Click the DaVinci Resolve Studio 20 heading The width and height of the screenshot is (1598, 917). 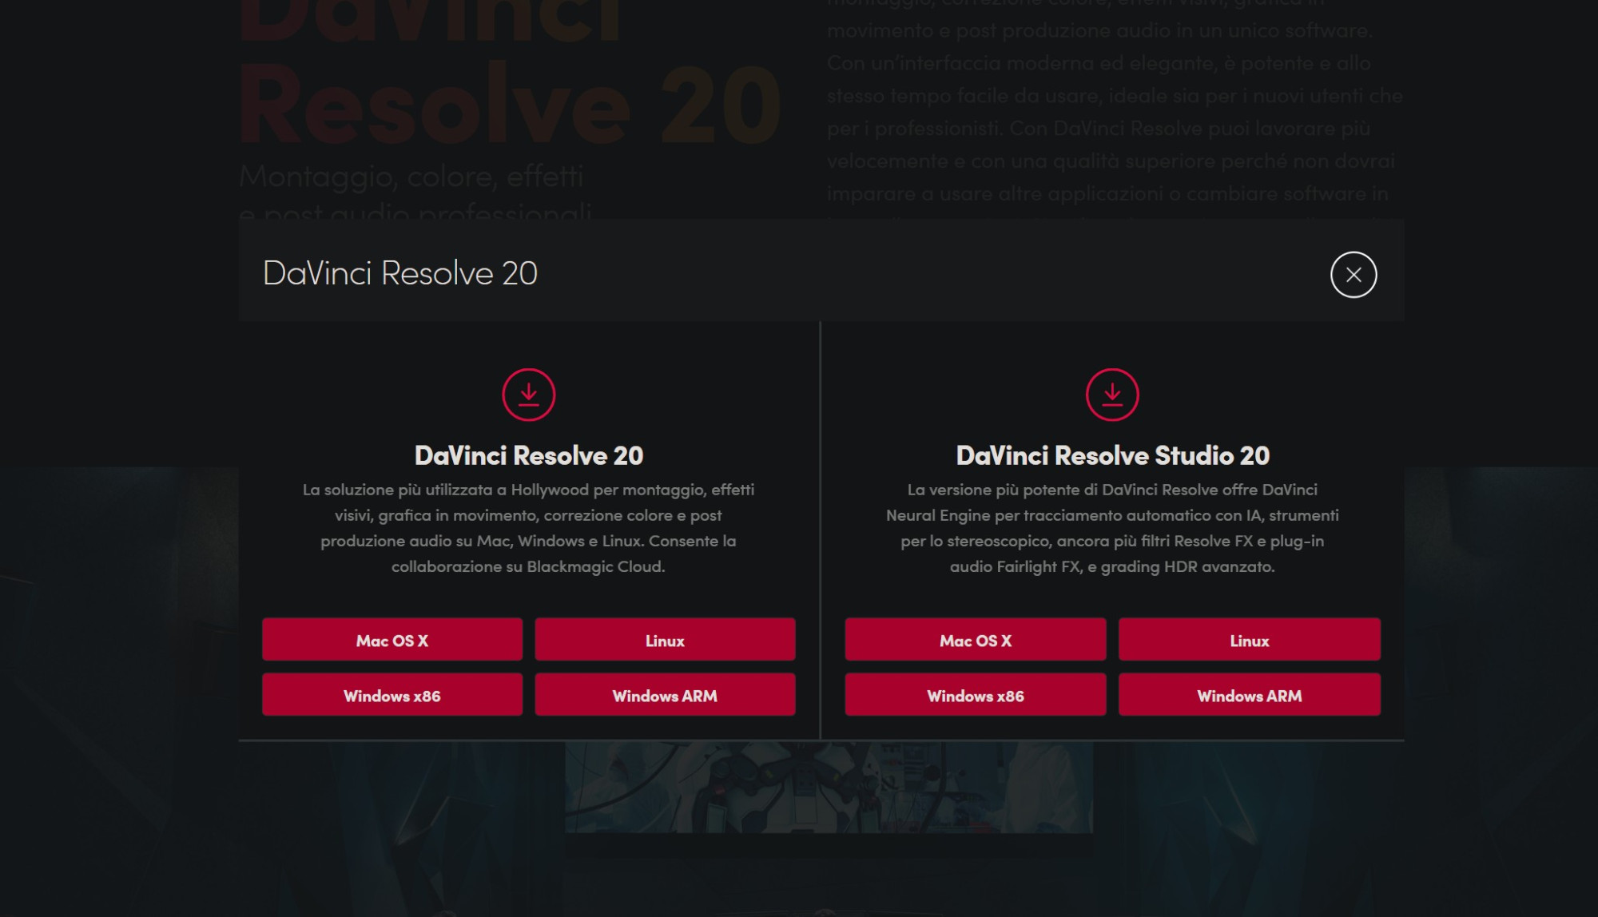pos(1112,455)
